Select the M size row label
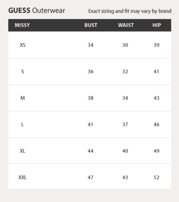This screenshot has height=202, width=179. tap(23, 98)
